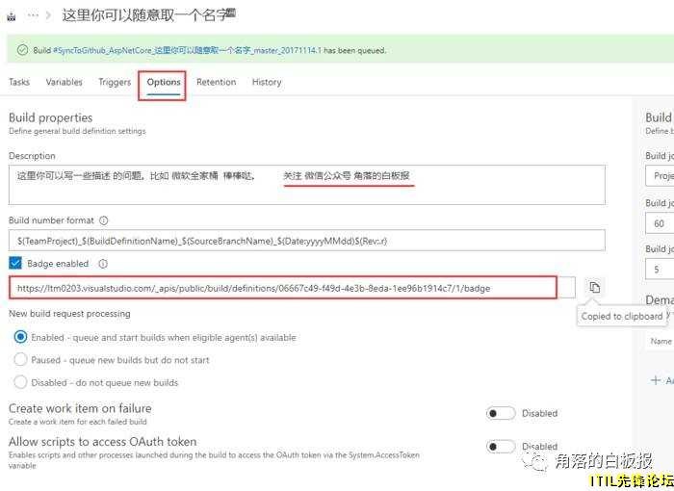Click the build definition icon in breadcrumb

click(x=12, y=16)
